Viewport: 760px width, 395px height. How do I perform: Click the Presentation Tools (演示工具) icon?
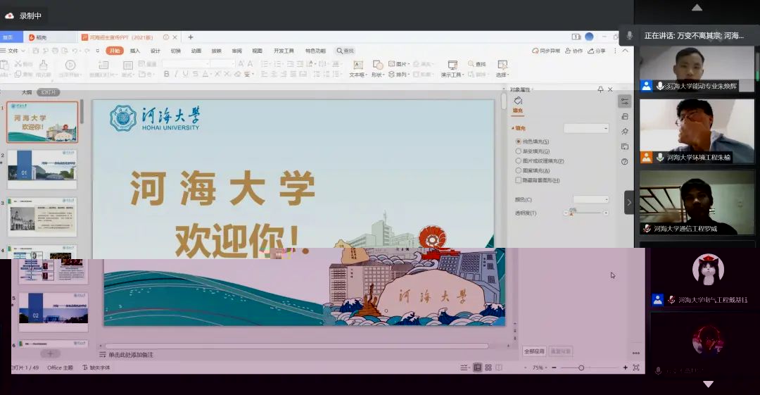point(452,65)
